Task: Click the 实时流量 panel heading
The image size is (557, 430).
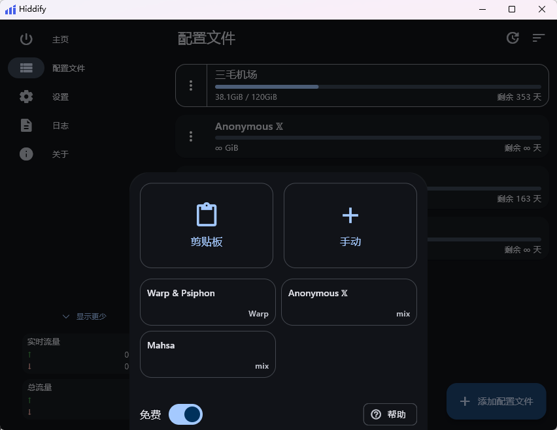Action: point(44,342)
